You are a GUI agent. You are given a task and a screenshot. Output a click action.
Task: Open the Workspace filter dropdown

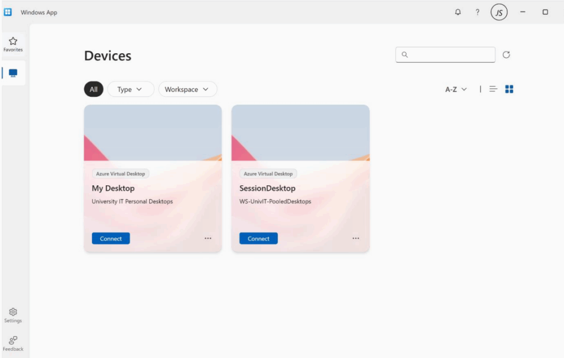click(x=187, y=89)
